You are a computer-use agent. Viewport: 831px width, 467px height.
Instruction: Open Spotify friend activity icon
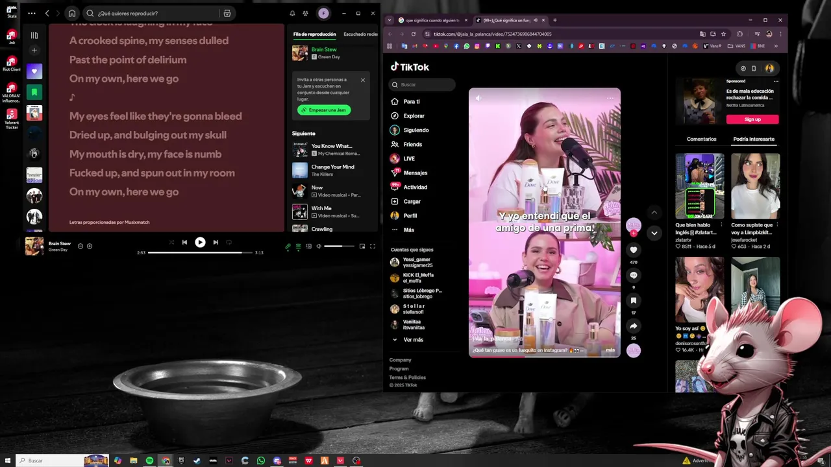pyautogui.click(x=305, y=13)
